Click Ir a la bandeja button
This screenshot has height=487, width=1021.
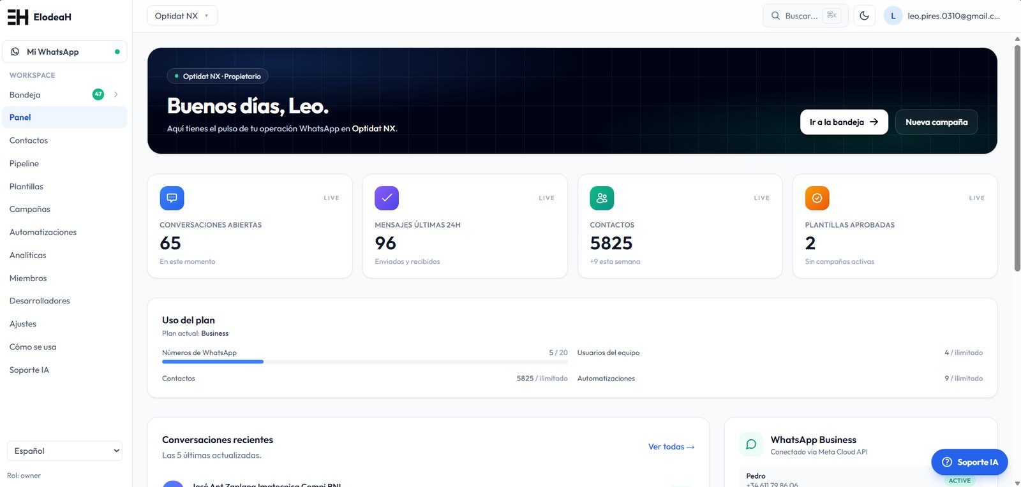844,122
